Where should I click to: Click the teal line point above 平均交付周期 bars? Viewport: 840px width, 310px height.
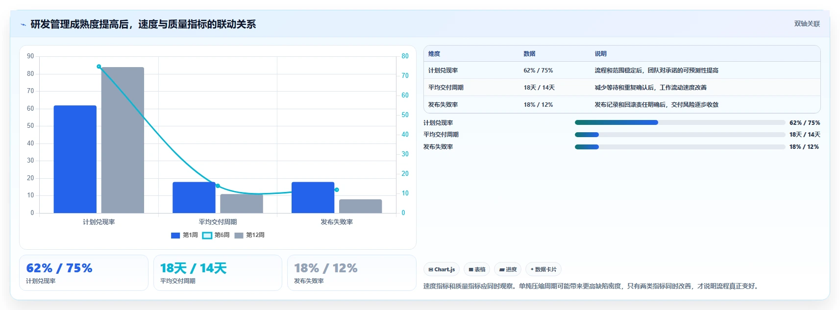pyautogui.click(x=218, y=186)
